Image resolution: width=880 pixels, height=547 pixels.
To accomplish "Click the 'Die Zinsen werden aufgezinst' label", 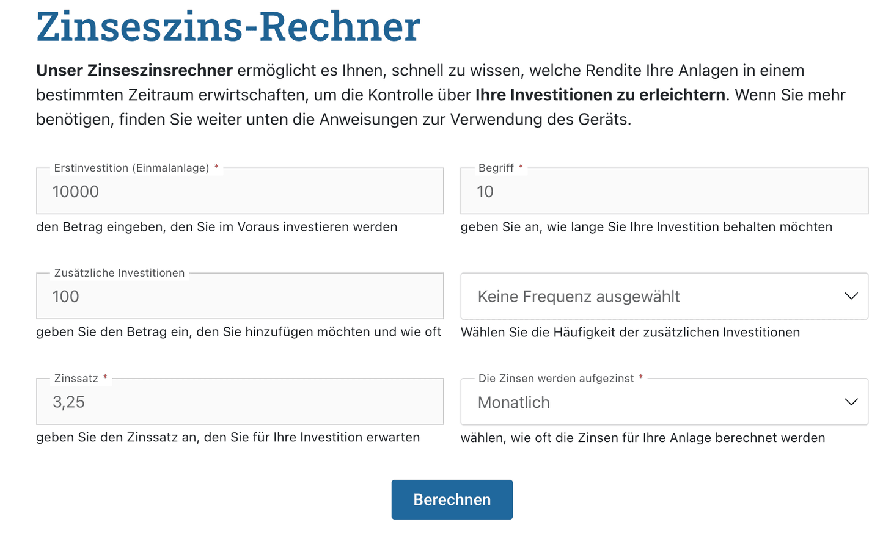I will [555, 379].
